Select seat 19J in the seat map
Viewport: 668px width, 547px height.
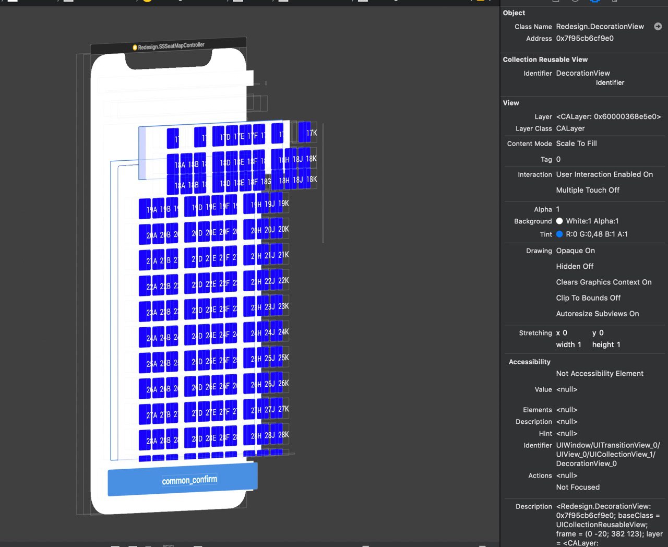click(269, 204)
